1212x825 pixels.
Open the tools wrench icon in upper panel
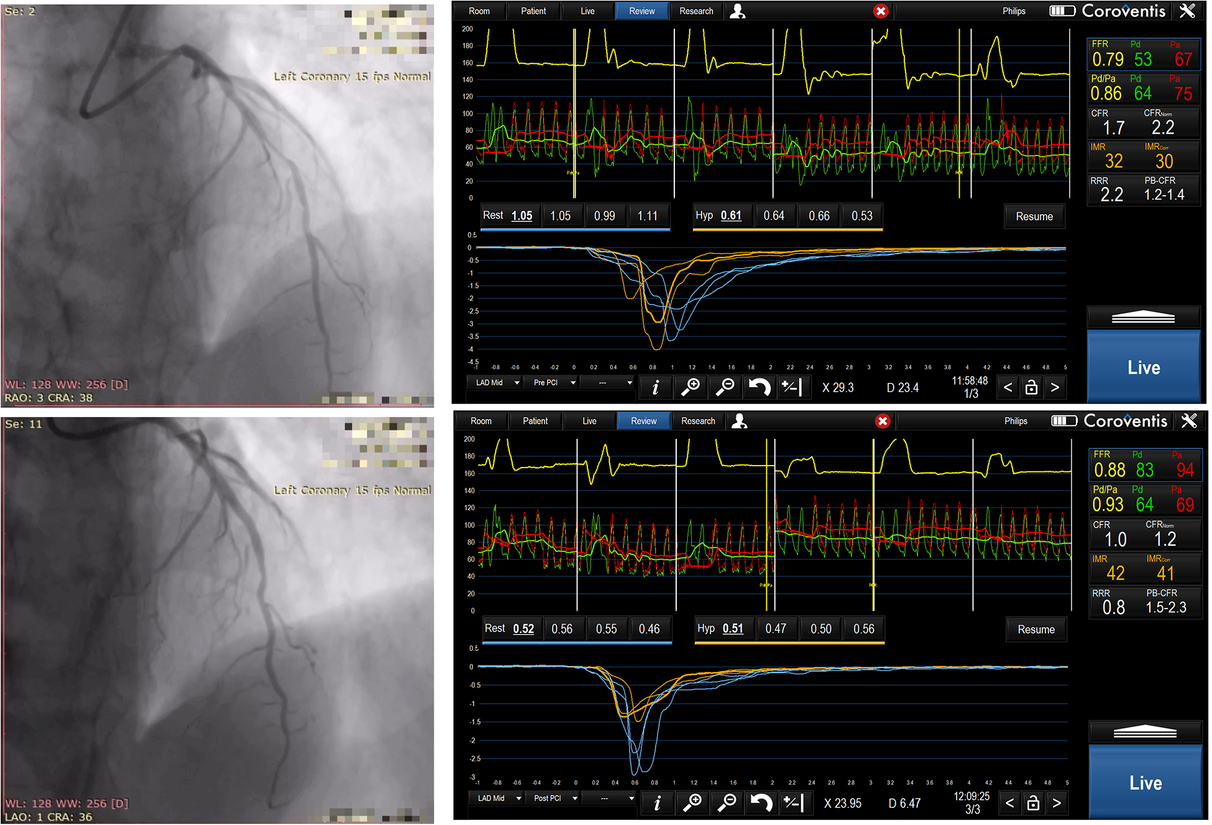coord(1187,11)
